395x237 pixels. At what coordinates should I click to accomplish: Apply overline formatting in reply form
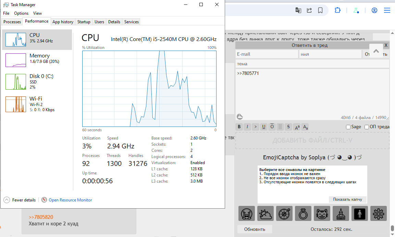(272, 127)
